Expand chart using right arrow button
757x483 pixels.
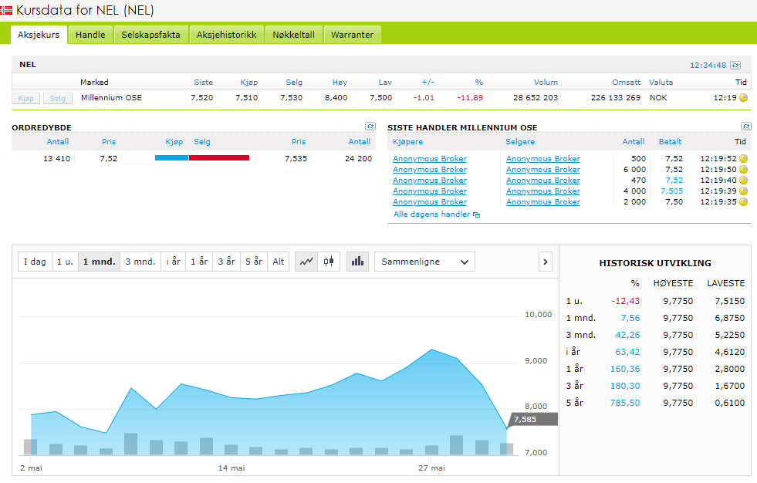(546, 262)
